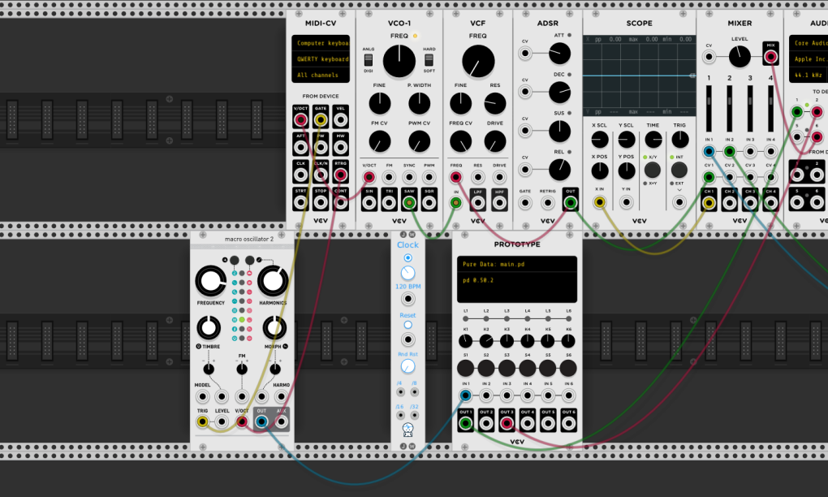
Task: Click the large FREQ knob on VCO-1
Action: [x=399, y=61]
